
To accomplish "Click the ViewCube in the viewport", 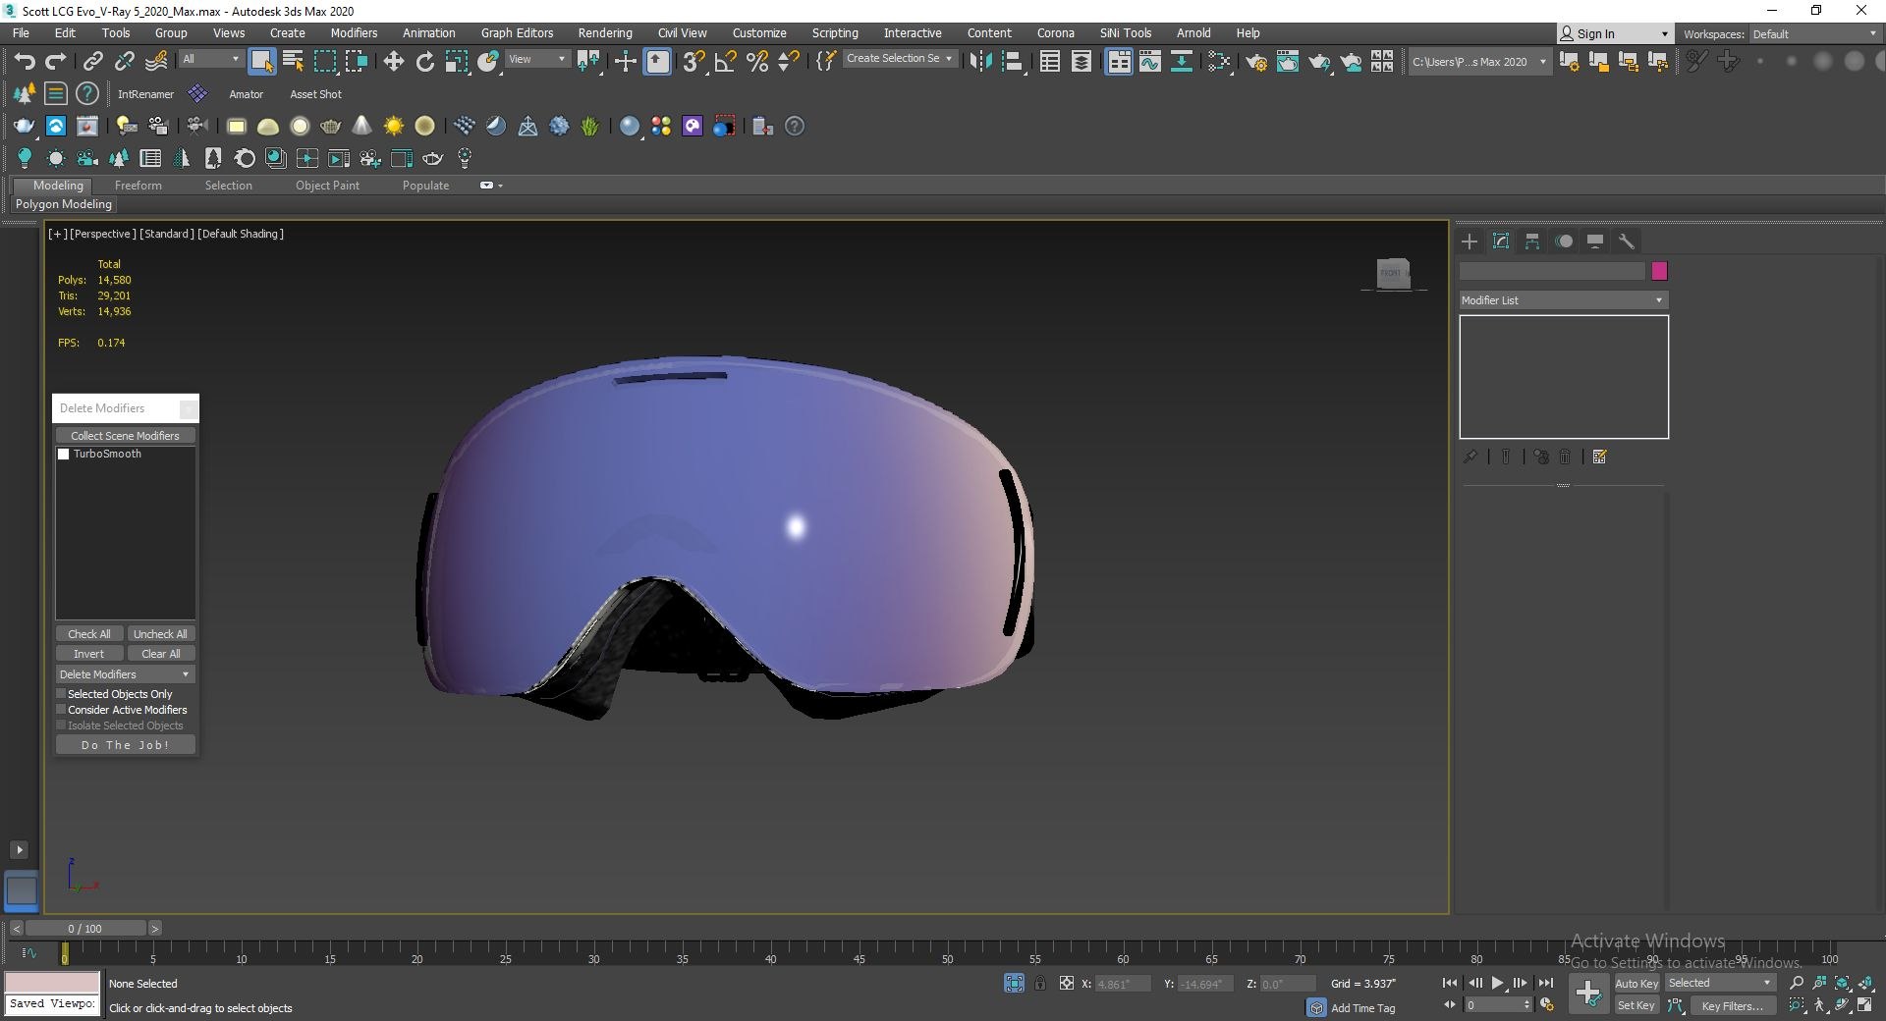I will coord(1394,273).
